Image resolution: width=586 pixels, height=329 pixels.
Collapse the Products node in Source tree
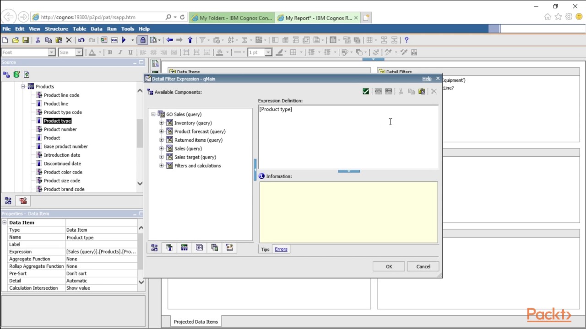pos(22,86)
